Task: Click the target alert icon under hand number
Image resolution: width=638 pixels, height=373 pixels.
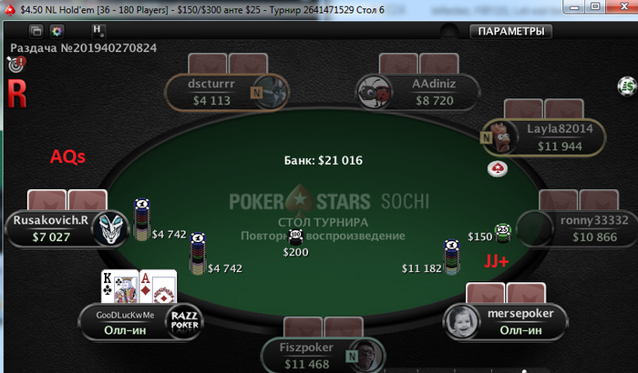Action: pos(16,65)
